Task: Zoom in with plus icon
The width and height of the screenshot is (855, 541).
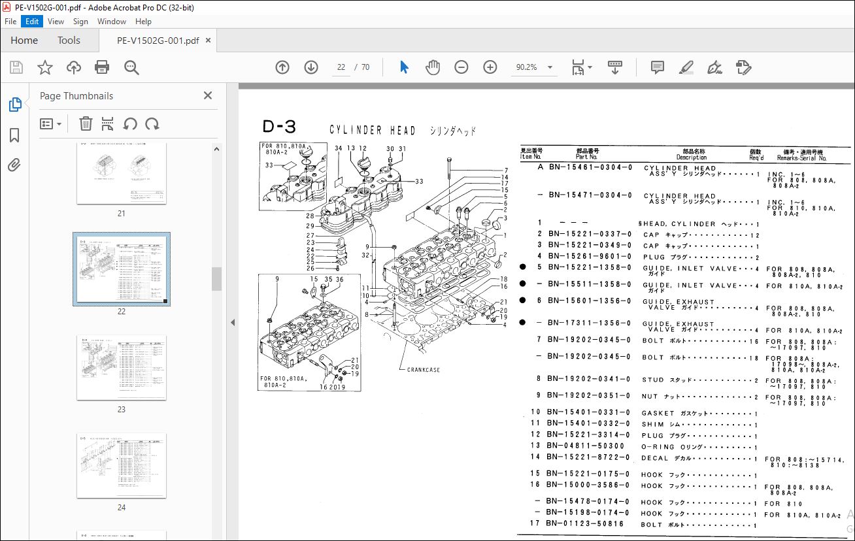Action: [x=490, y=67]
